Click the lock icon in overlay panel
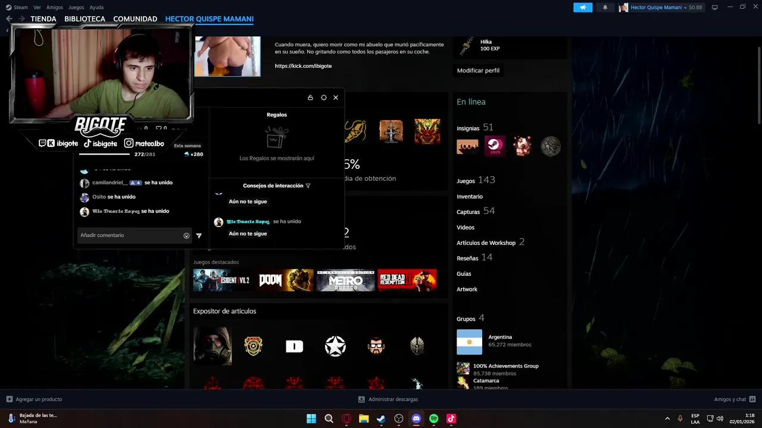 pyautogui.click(x=310, y=97)
